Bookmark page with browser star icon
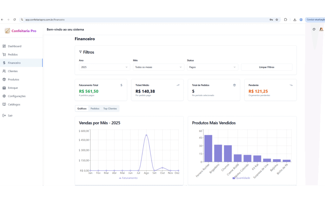 [x=277, y=20]
